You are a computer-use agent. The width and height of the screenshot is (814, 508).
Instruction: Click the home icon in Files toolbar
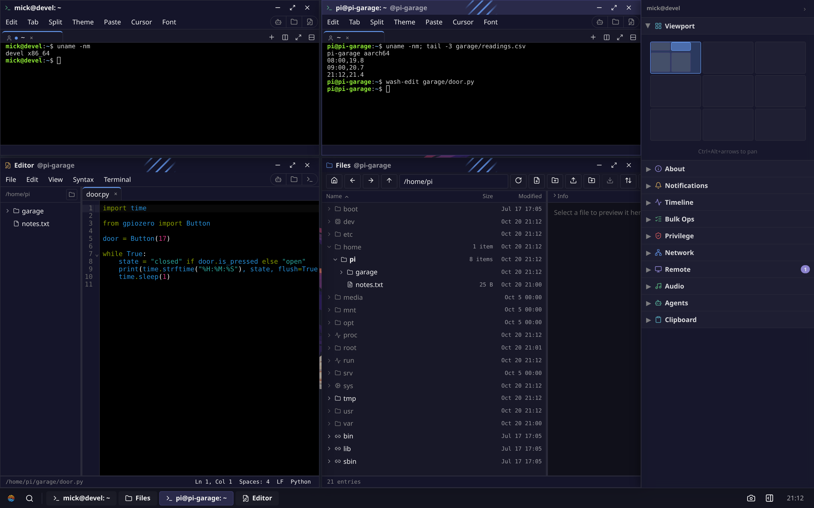click(x=334, y=181)
